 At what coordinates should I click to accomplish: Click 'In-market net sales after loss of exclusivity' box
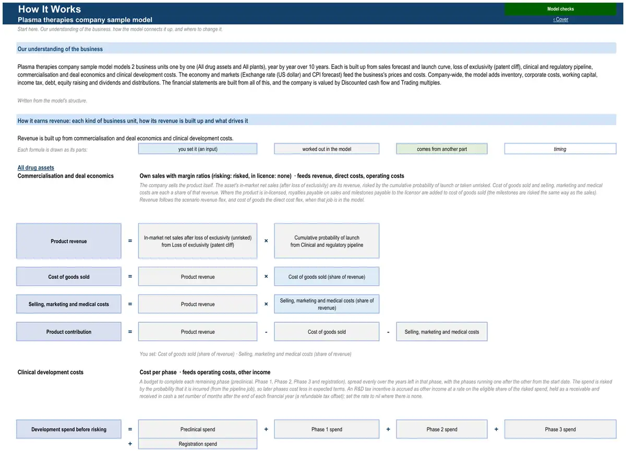pos(198,241)
